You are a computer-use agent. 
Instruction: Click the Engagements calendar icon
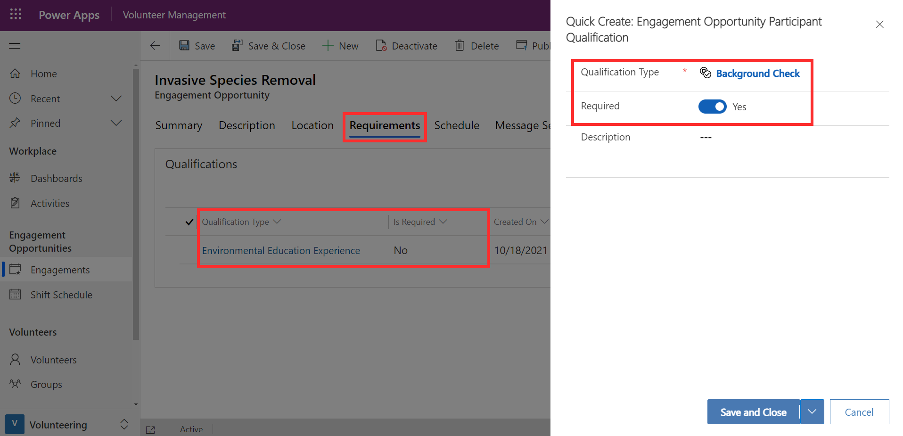[15, 269]
